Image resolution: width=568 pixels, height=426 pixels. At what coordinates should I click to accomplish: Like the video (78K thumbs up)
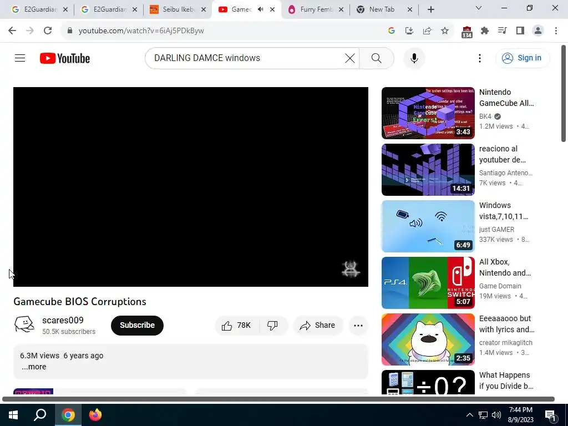(x=237, y=325)
